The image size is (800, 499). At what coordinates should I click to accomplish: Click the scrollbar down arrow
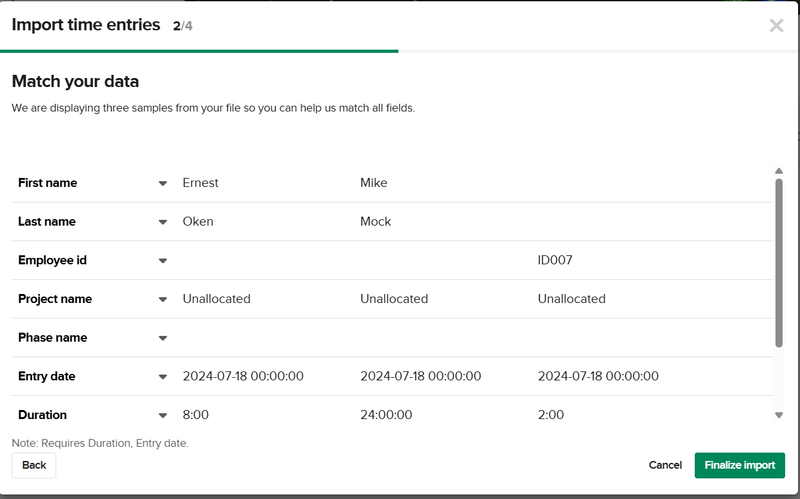779,415
